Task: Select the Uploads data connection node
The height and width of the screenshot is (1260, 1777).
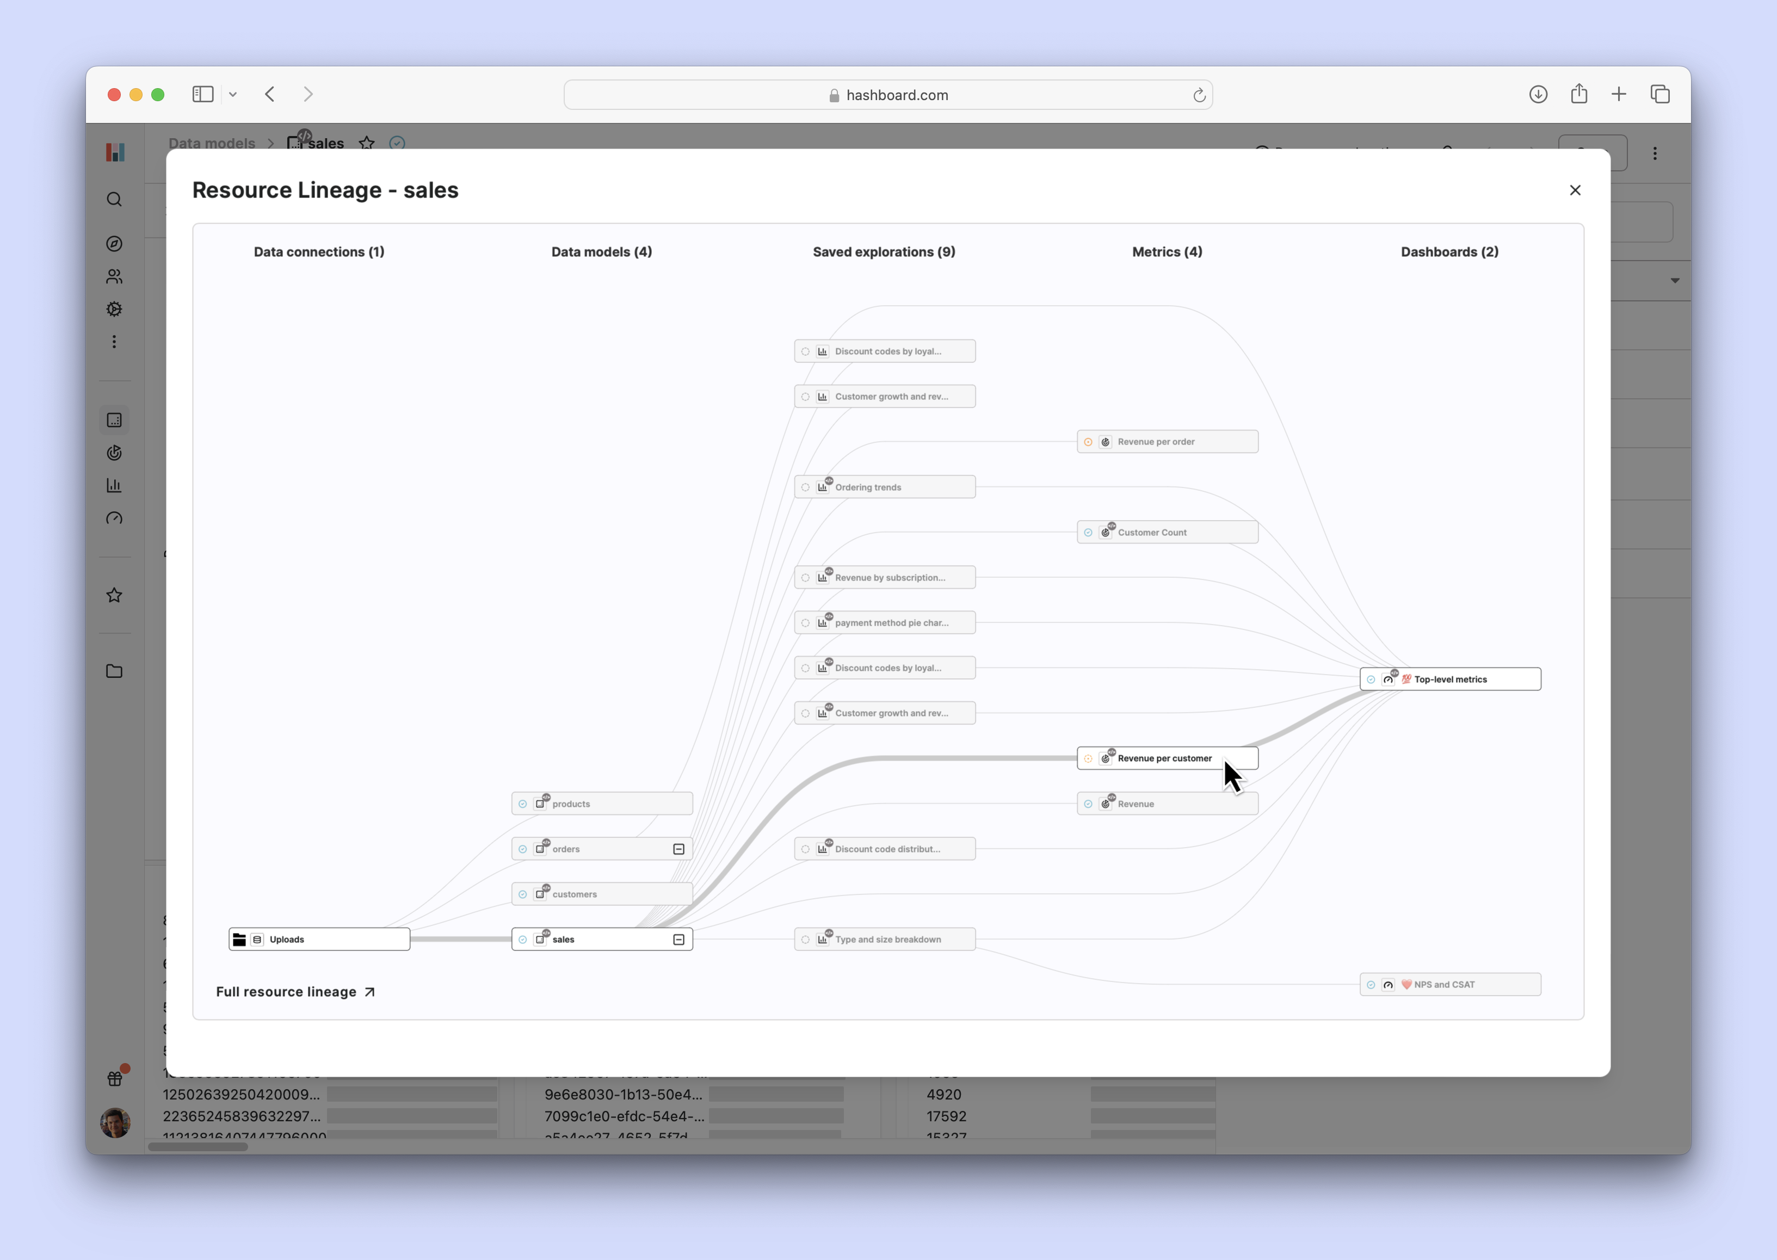Action: 319,940
